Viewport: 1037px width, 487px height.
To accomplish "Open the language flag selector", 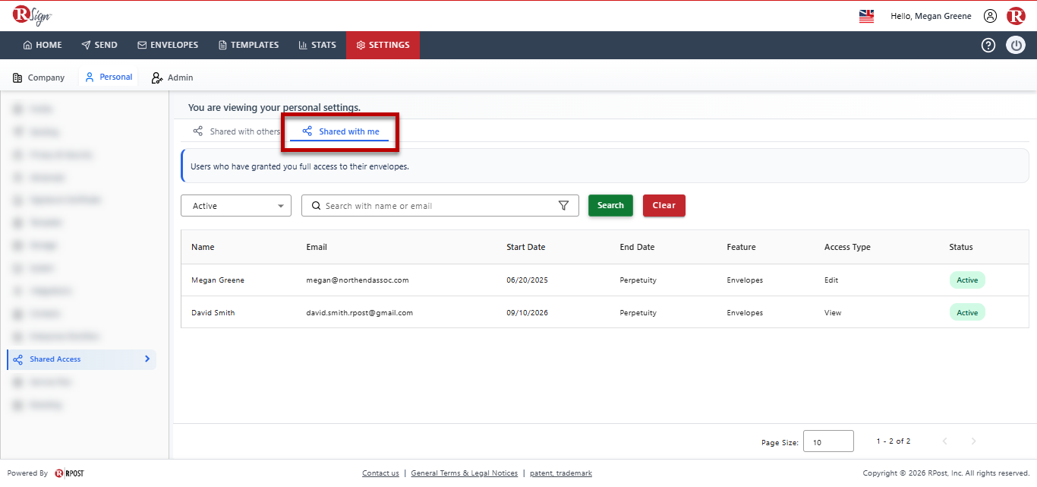I will 866,16.
